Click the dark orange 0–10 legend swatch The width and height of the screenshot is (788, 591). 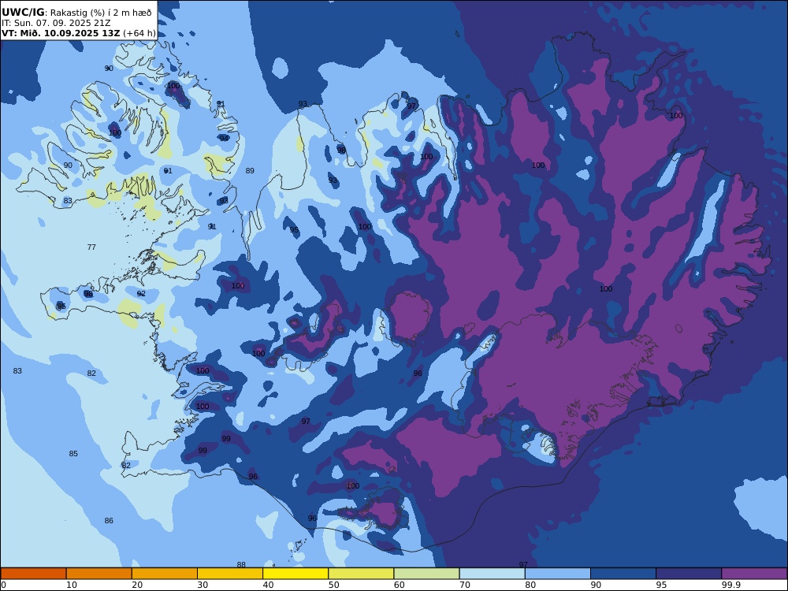point(33,574)
